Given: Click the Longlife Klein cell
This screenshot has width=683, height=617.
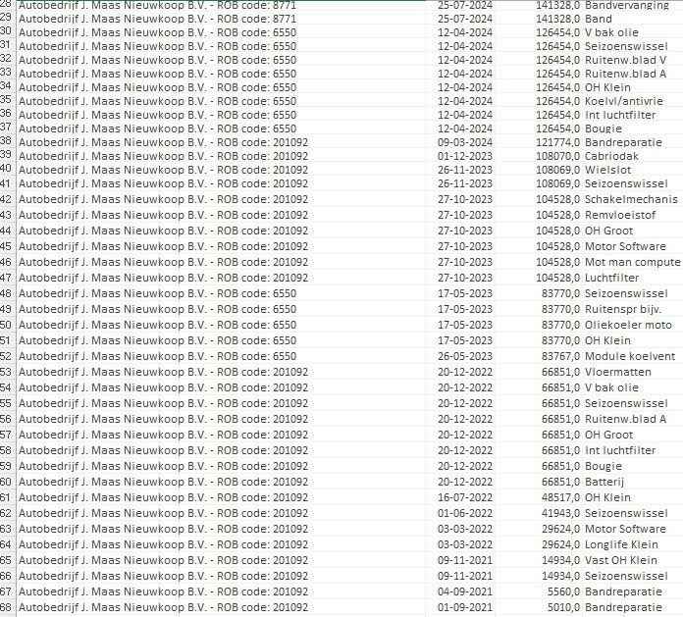Looking at the screenshot, I should coord(625,544).
